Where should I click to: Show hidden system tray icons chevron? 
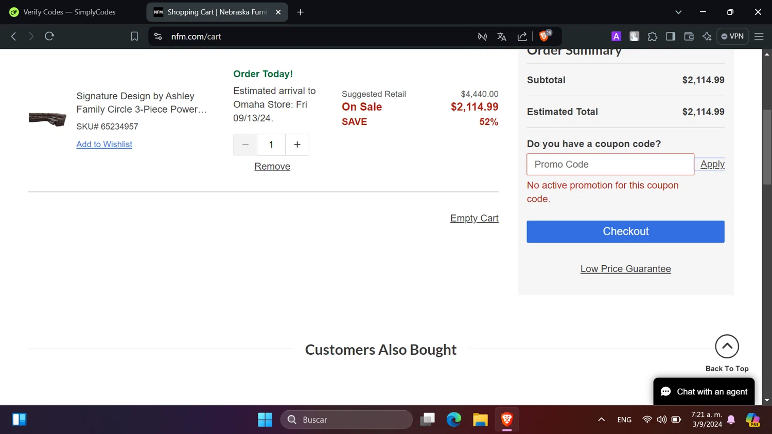point(601,420)
